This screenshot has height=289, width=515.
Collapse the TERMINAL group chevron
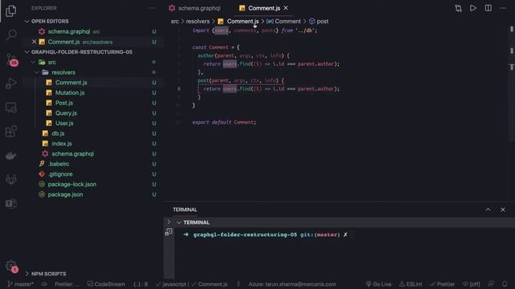(179, 222)
